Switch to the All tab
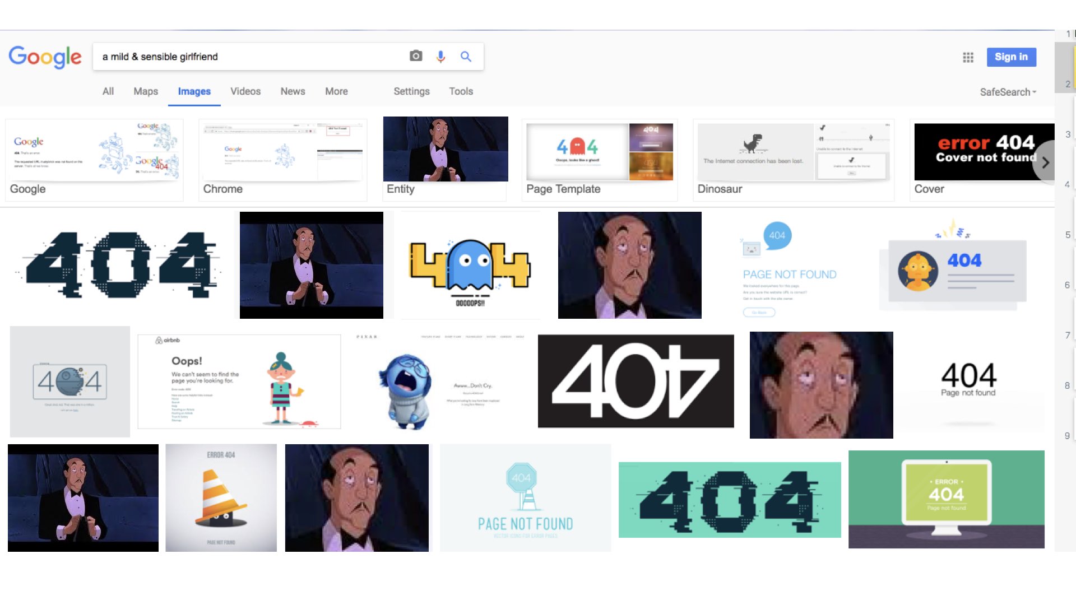The width and height of the screenshot is (1076, 605). (x=108, y=91)
